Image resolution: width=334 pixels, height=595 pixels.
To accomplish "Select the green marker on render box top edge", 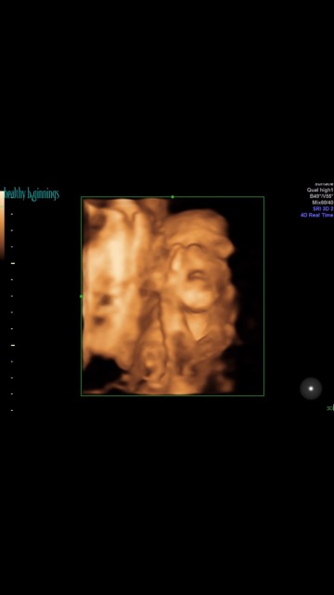I will (173, 196).
